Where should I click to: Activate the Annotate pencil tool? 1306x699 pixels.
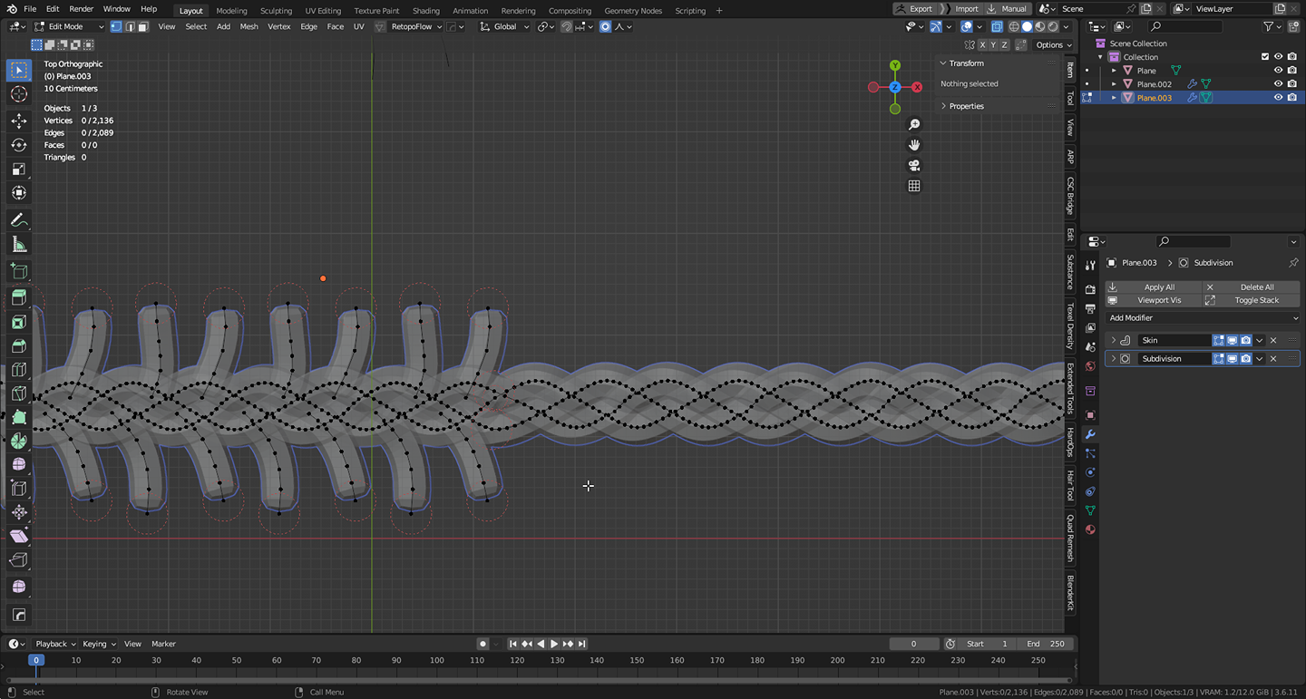[x=19, y=220]
